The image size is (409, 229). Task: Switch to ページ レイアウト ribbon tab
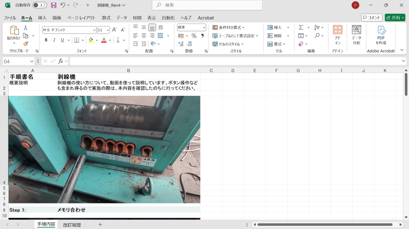tap(81, 18)
